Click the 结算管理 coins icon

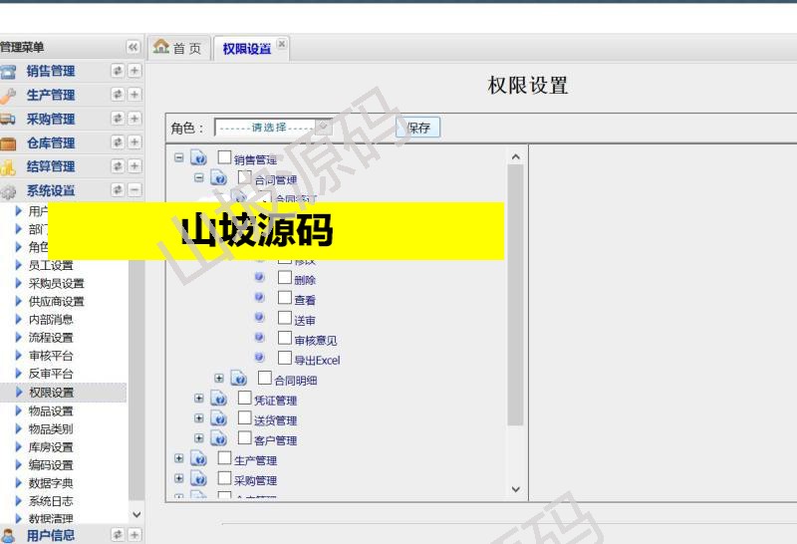[x=8, y=167]
